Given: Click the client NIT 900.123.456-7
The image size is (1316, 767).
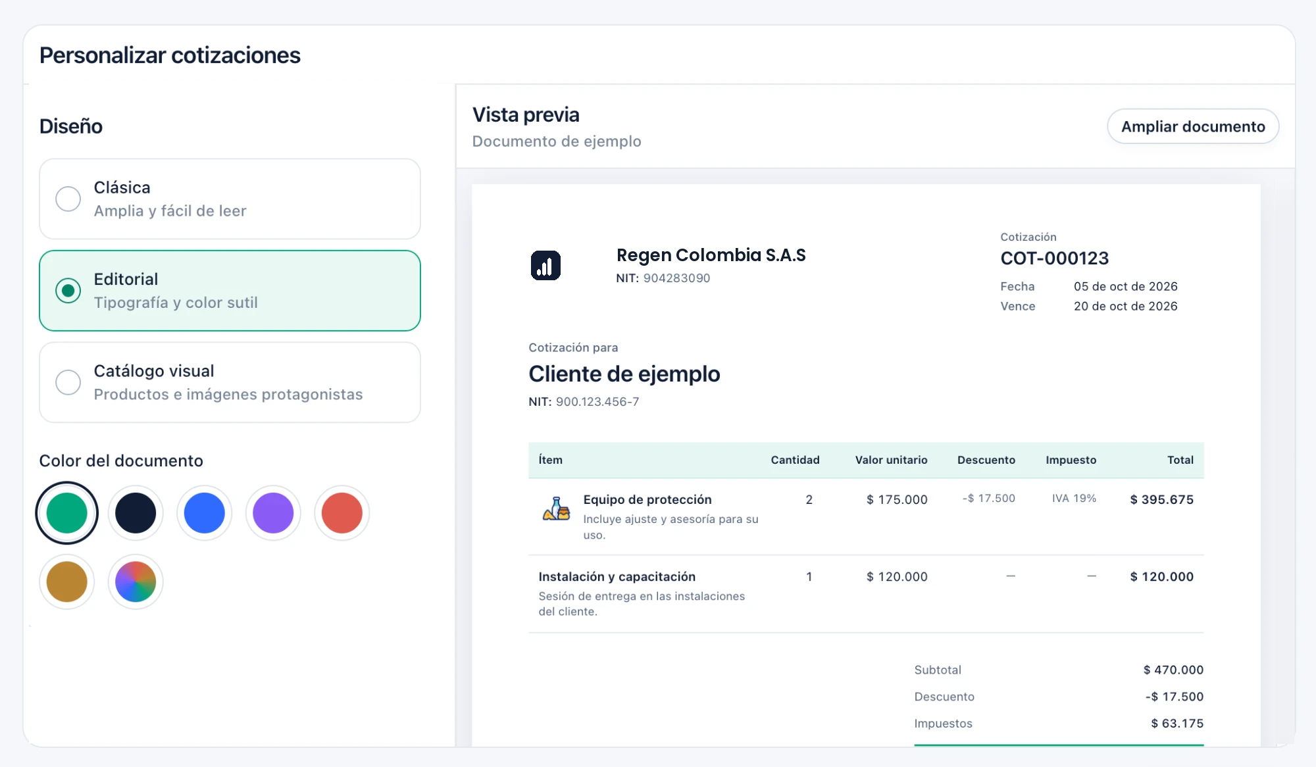Looking at the screenshot, I should tap(597, 401).
